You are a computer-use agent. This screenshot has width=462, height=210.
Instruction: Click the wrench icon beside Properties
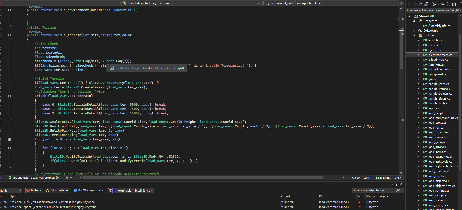[x=420, y=21]
